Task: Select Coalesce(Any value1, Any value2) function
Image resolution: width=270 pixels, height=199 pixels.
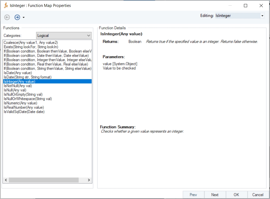Action: pos(31,43)
